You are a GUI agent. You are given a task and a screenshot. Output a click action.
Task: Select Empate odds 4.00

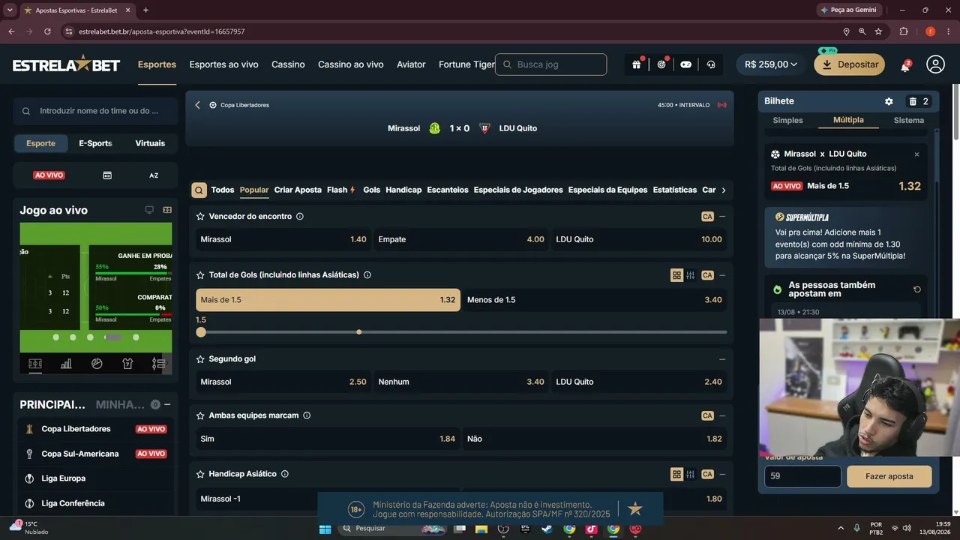point(461,239)
